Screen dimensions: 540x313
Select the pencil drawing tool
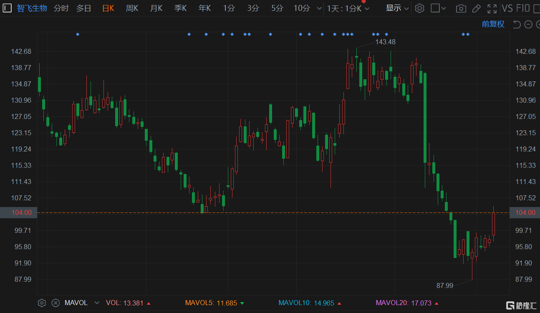(476, 8)
